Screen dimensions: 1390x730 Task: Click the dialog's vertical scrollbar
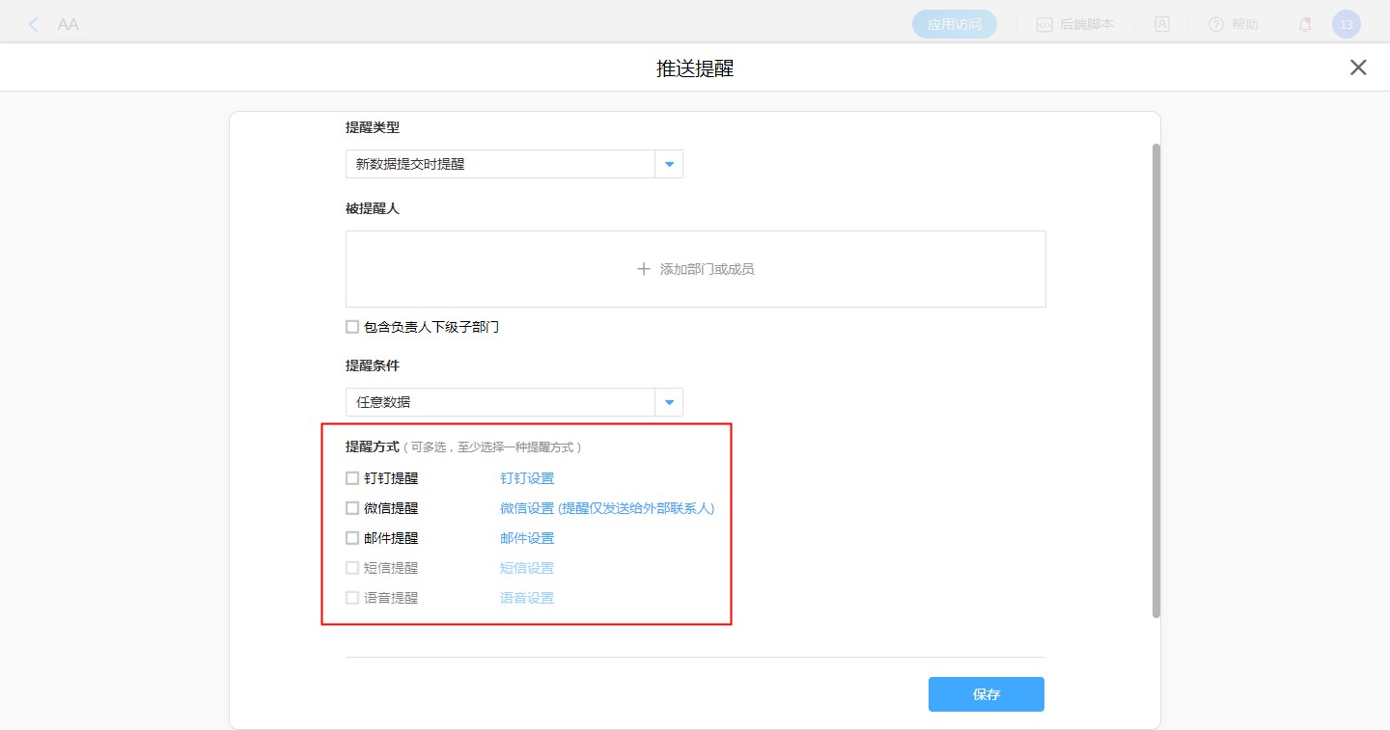pyautogui.click(x=1155, y=381)
